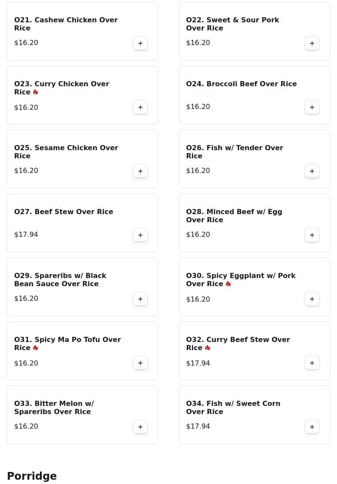This screenshot has height=484, width=337.
Task: Add O29 Spareribs w/ Black Bean Sauce
Action: coord(140,299)
